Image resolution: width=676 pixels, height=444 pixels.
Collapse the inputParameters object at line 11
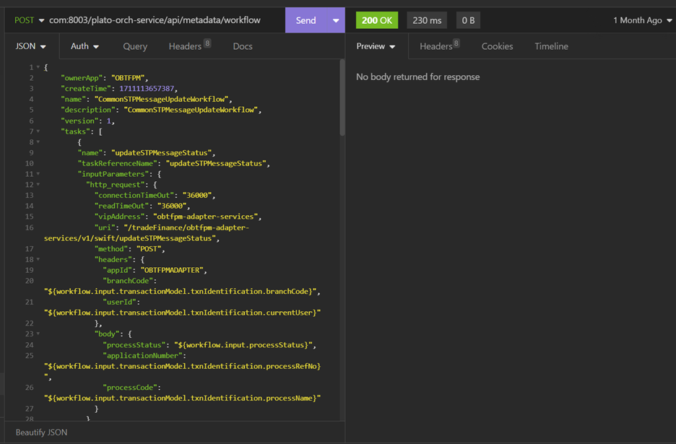click(x=38, y=174)
